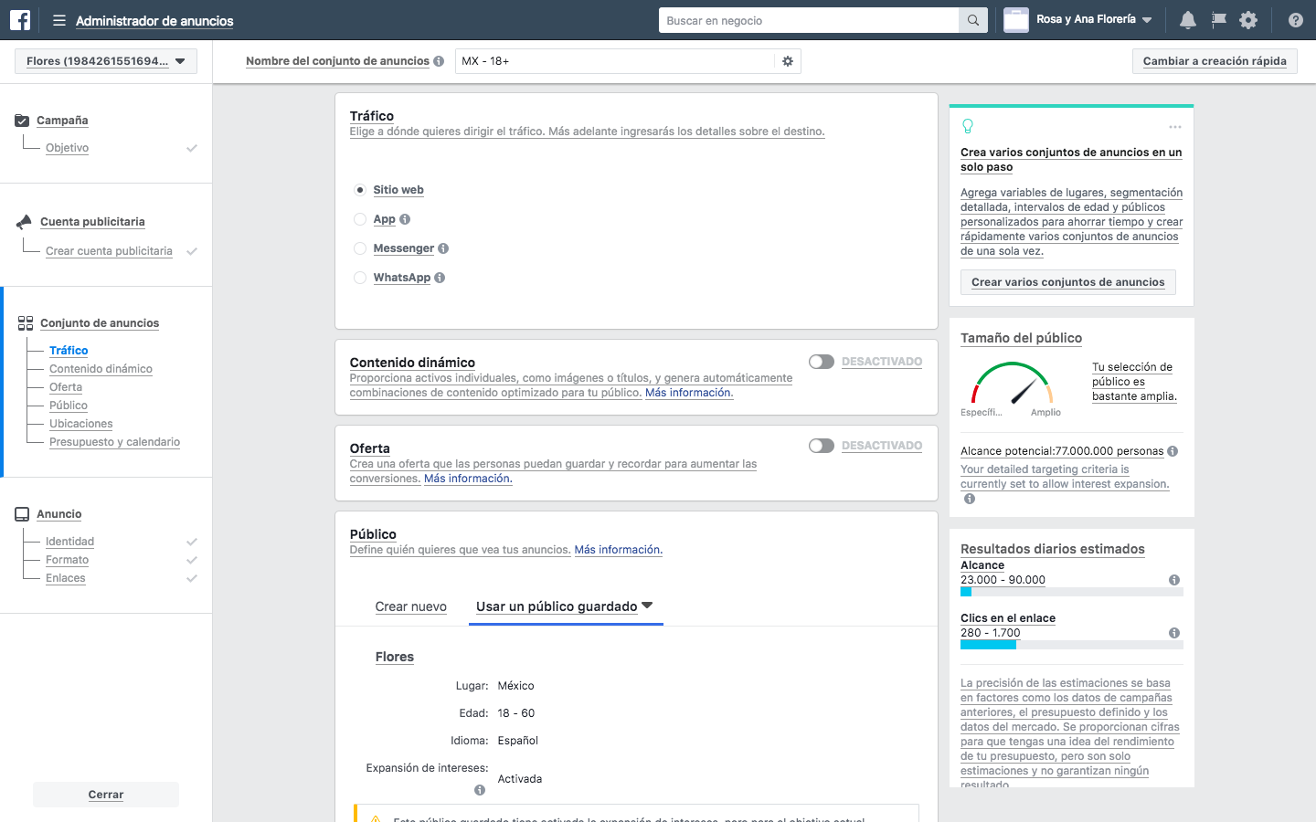
Task: Click the search magnifier button
Action: click(x=973, y=20)
